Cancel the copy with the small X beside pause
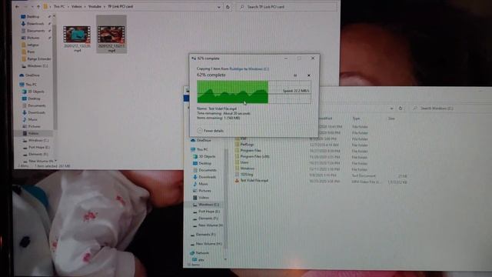This screenshot has width=492, height=277. [309, 75]
